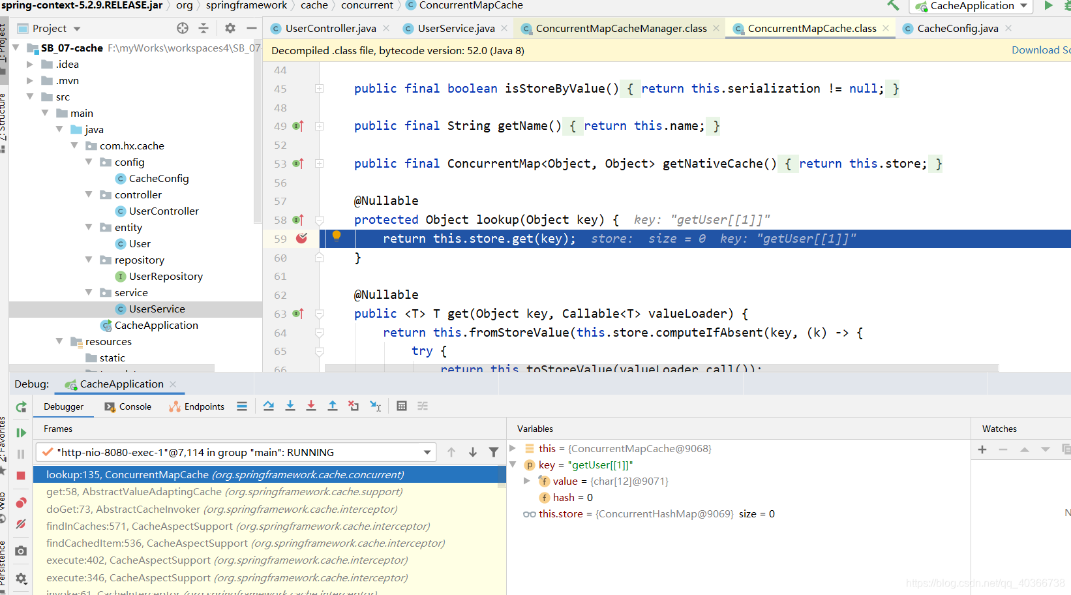
Task: Switch to CacheConfig.java tab
Action: (x=958, y=28)
